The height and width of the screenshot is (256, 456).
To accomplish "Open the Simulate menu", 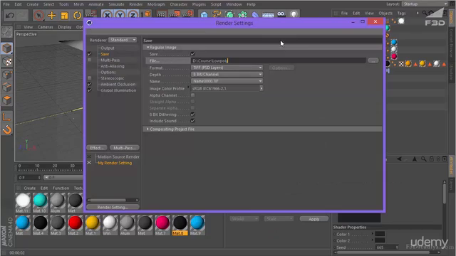I will (116, 4).
